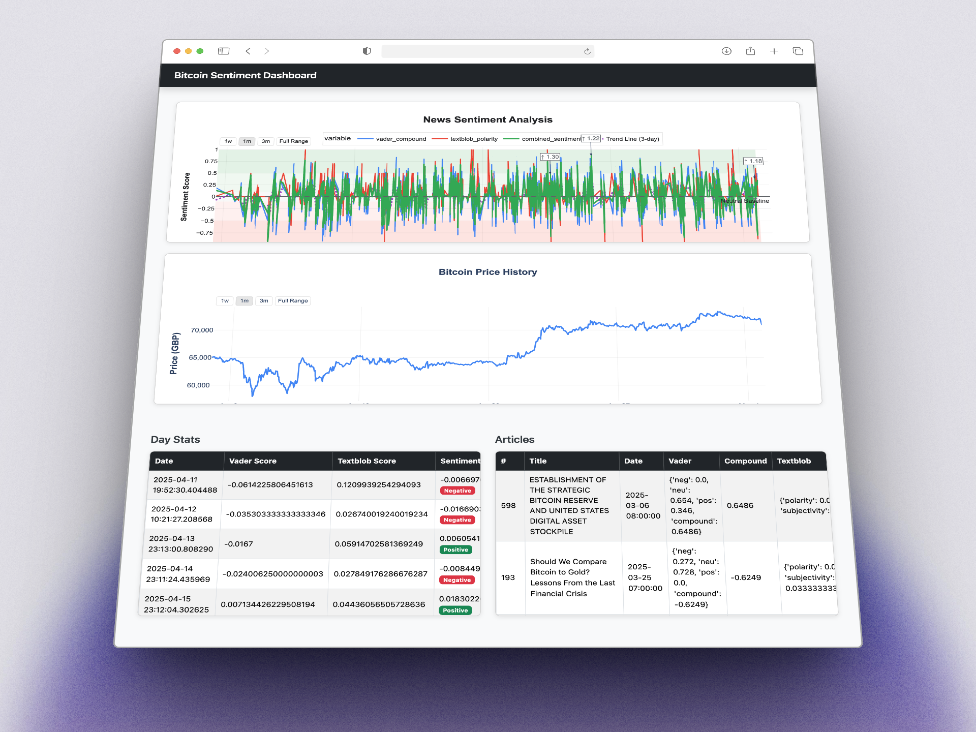Select the 1w range on the sentiment chart
Viewport: 976px width, 732px height.
pyautogui.click(x=228, y=141)
